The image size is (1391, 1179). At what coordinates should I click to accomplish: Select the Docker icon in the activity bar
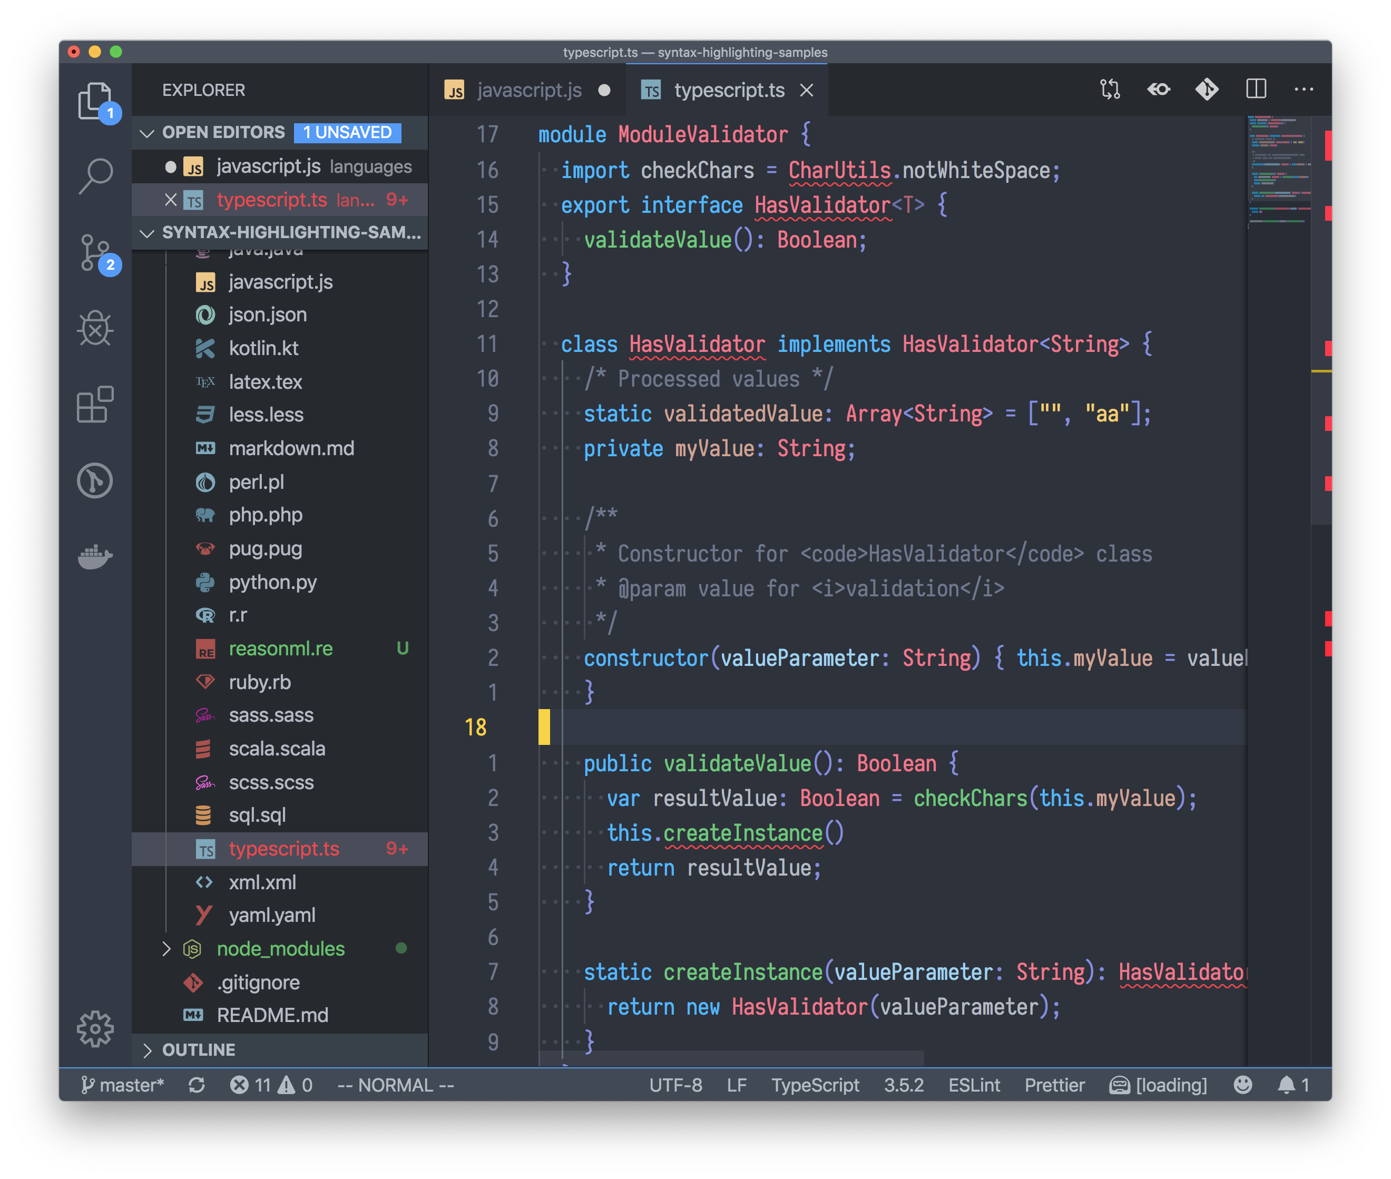[95, 557]
